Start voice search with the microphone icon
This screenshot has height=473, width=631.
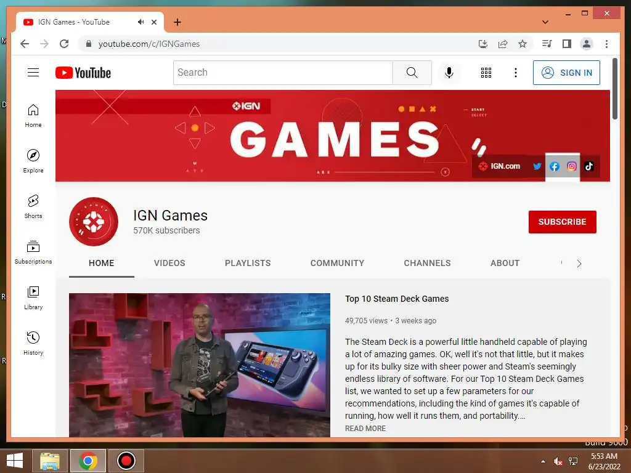[x=449, y=73]
